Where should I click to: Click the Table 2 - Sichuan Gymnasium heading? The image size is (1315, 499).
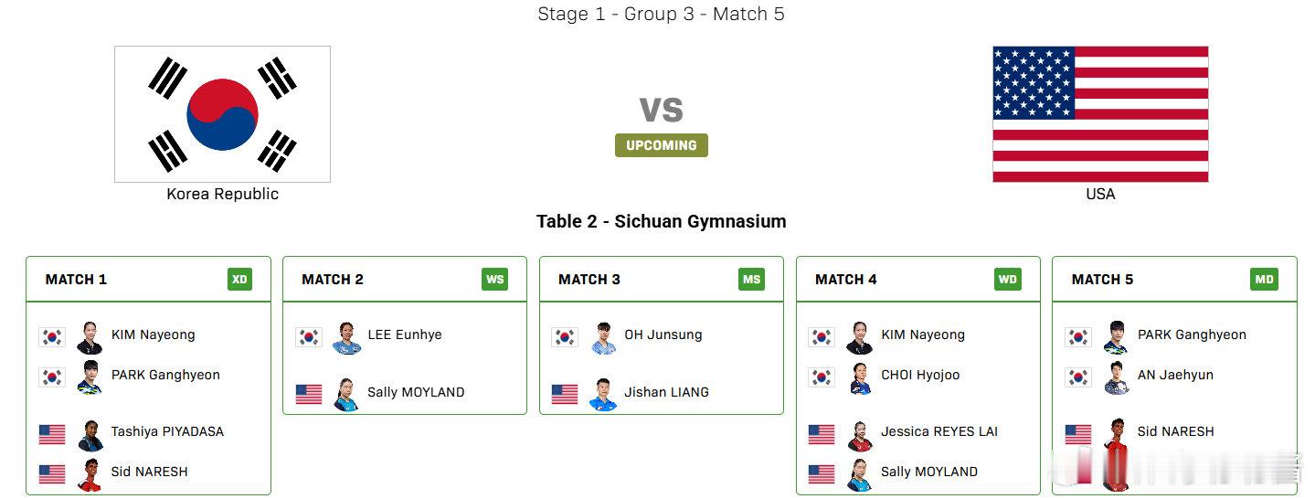coord(661,221)
